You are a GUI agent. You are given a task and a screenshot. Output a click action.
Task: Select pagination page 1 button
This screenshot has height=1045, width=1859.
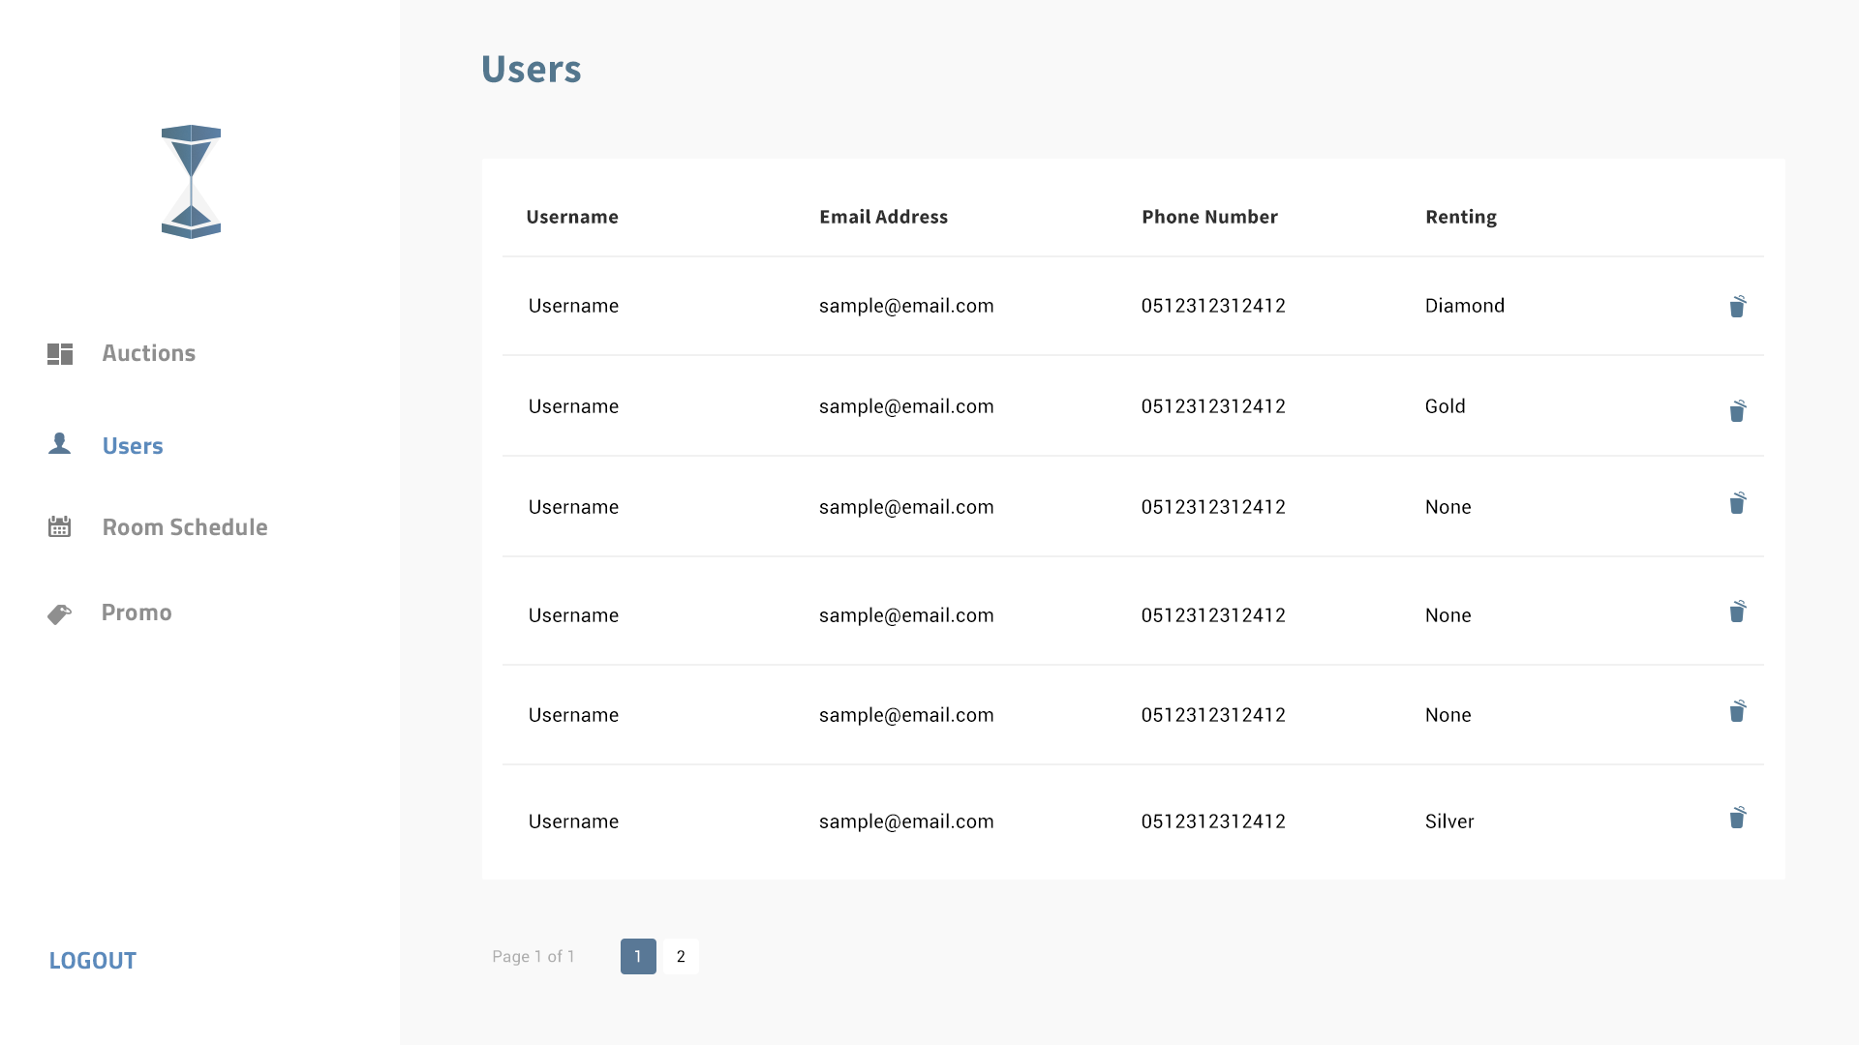(638, 956)
